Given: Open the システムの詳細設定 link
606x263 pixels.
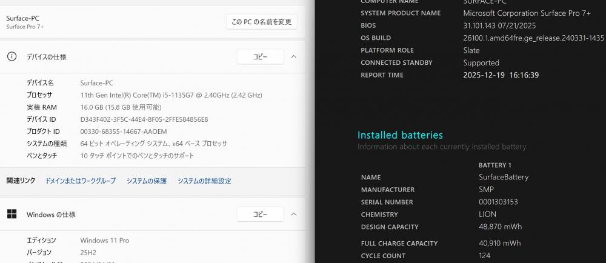Looking at the screenshot, I should [x=204, y=181].
